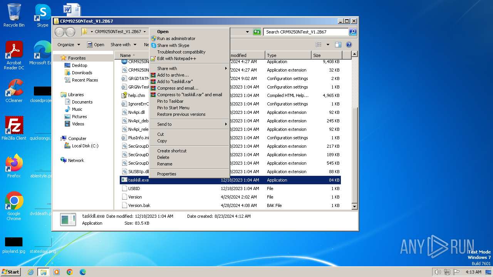
Task: Click the Explorer Back navigation button
Action: (x=60, y=32)
